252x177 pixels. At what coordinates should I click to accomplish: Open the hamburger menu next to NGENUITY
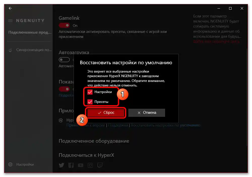[x=10, y=21]
